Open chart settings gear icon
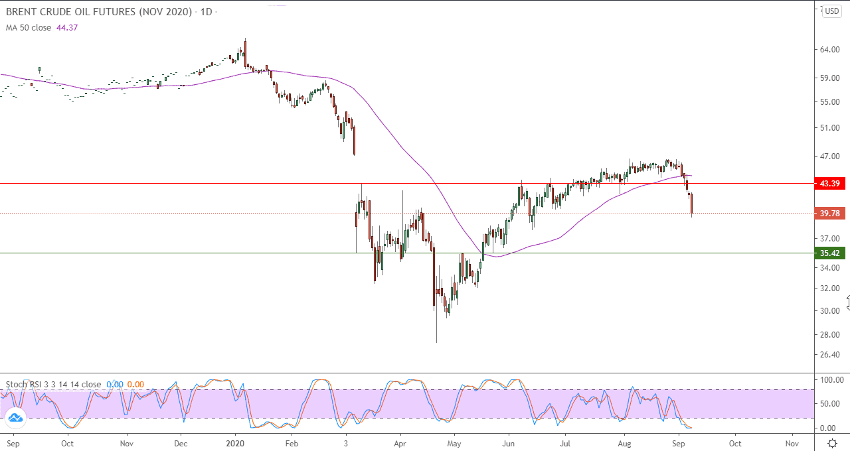Screen dimensions: 850x451 [x=832, y=444]
